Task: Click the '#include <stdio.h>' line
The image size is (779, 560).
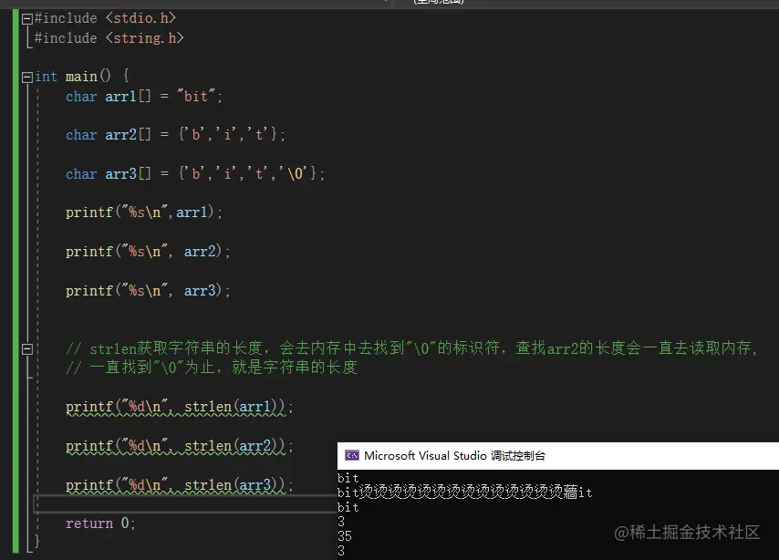Action: 105,18
